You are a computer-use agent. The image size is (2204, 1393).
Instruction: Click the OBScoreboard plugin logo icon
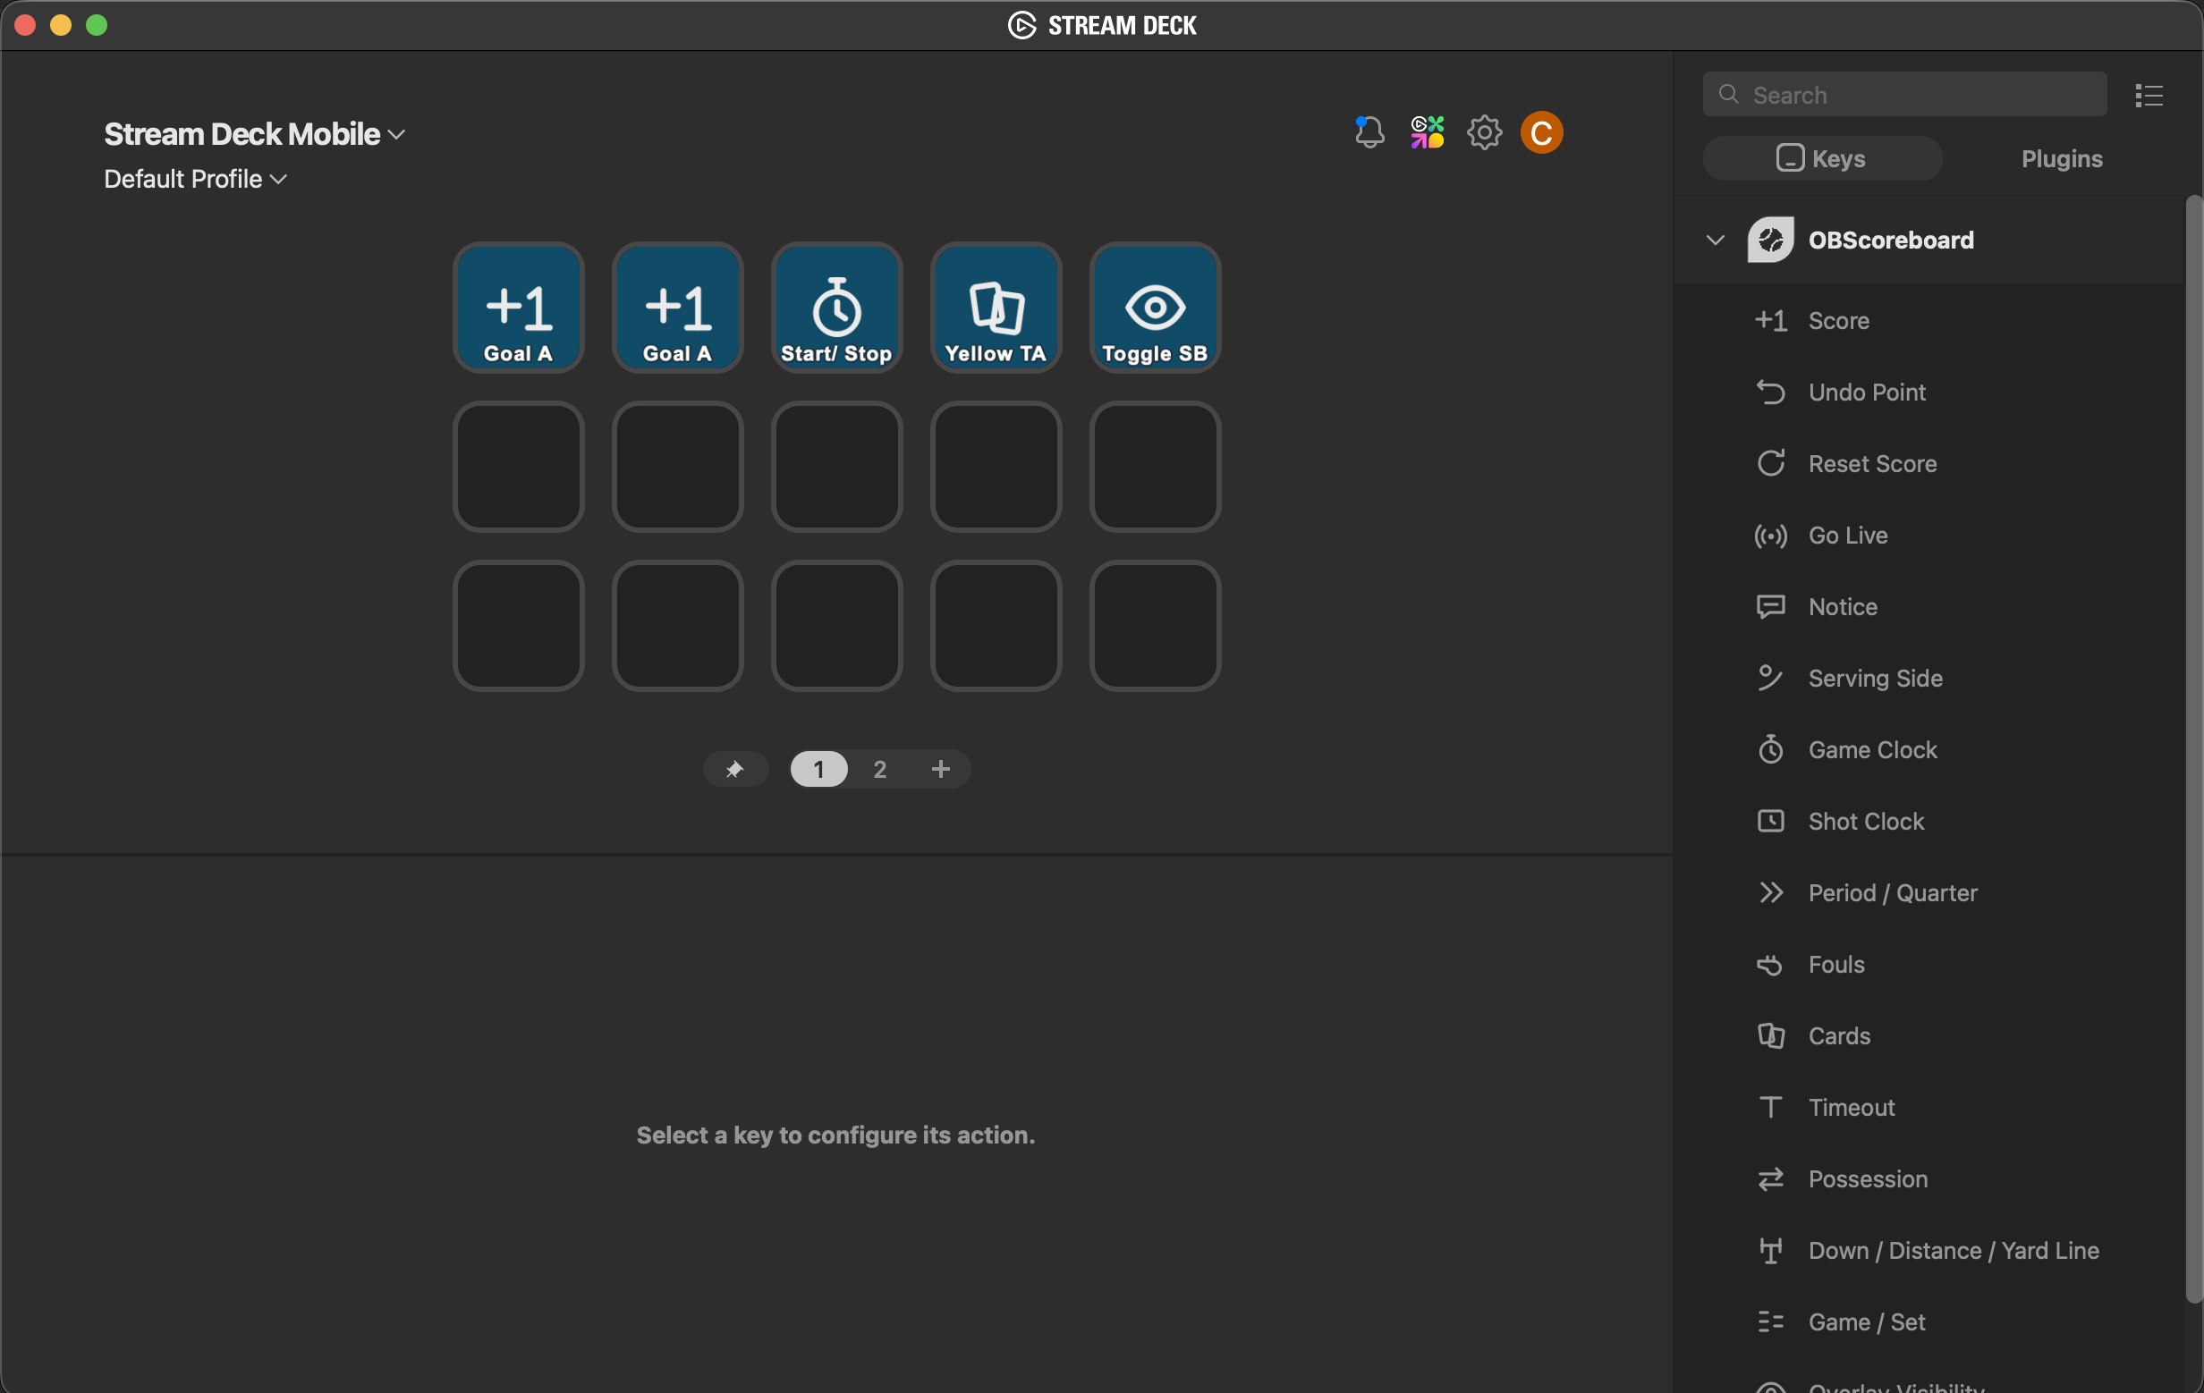coord(1770,241)
